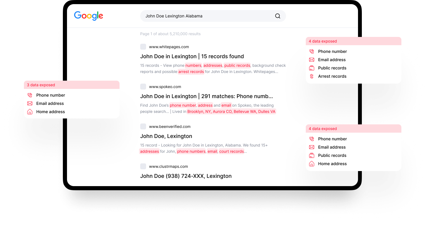Open the John Doe, Lexington BeenVerified result
This screenshot has height=226, width=425.
coord(166,136)
